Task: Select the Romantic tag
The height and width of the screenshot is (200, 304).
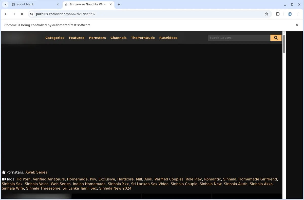Action: pyautogui.click(x=213, y=179)
